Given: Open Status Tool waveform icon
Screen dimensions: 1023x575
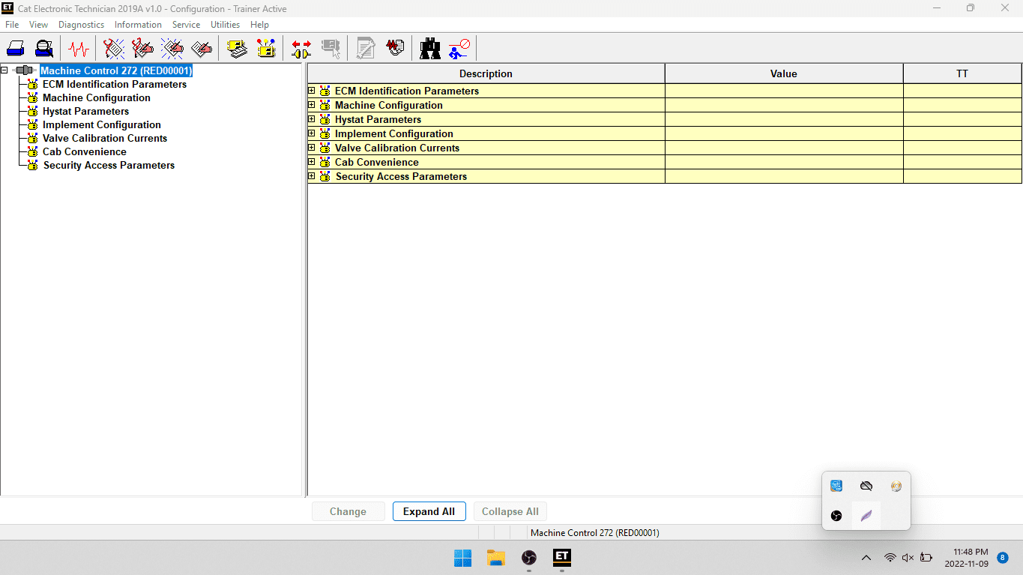Looking at the screenshot, I should [x=78, y=49].
